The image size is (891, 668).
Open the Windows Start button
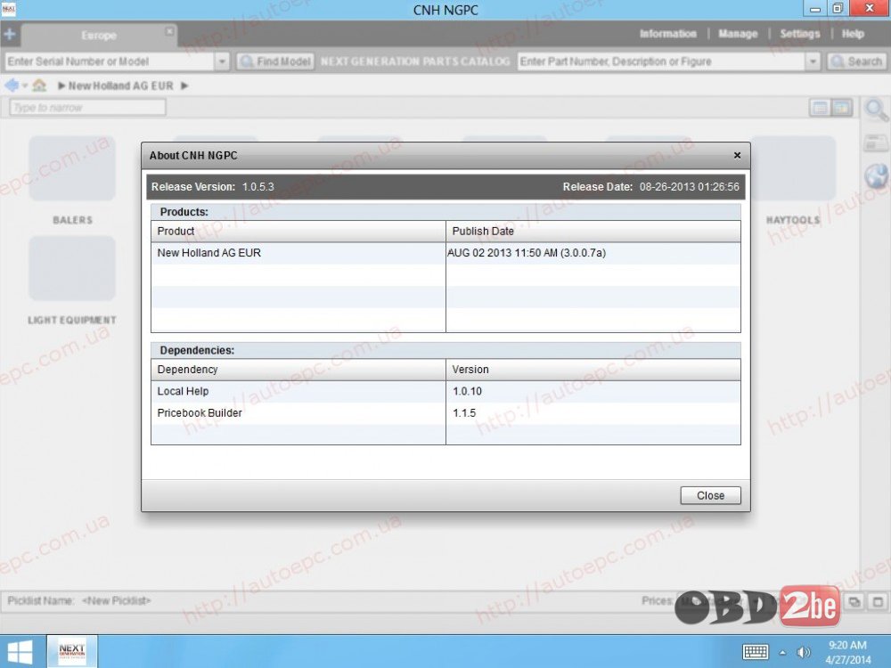tap(20, 652)
